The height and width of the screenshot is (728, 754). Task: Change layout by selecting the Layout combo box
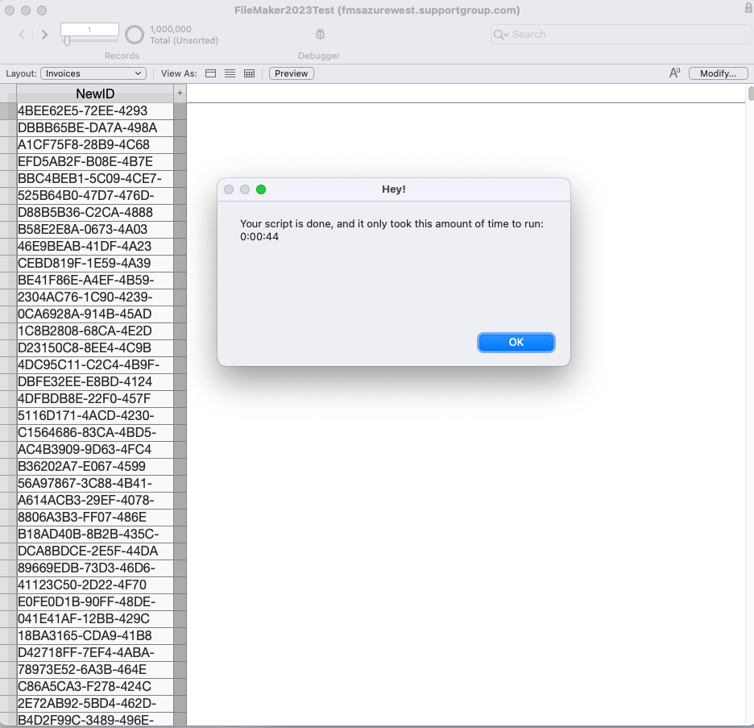[91, 73]
